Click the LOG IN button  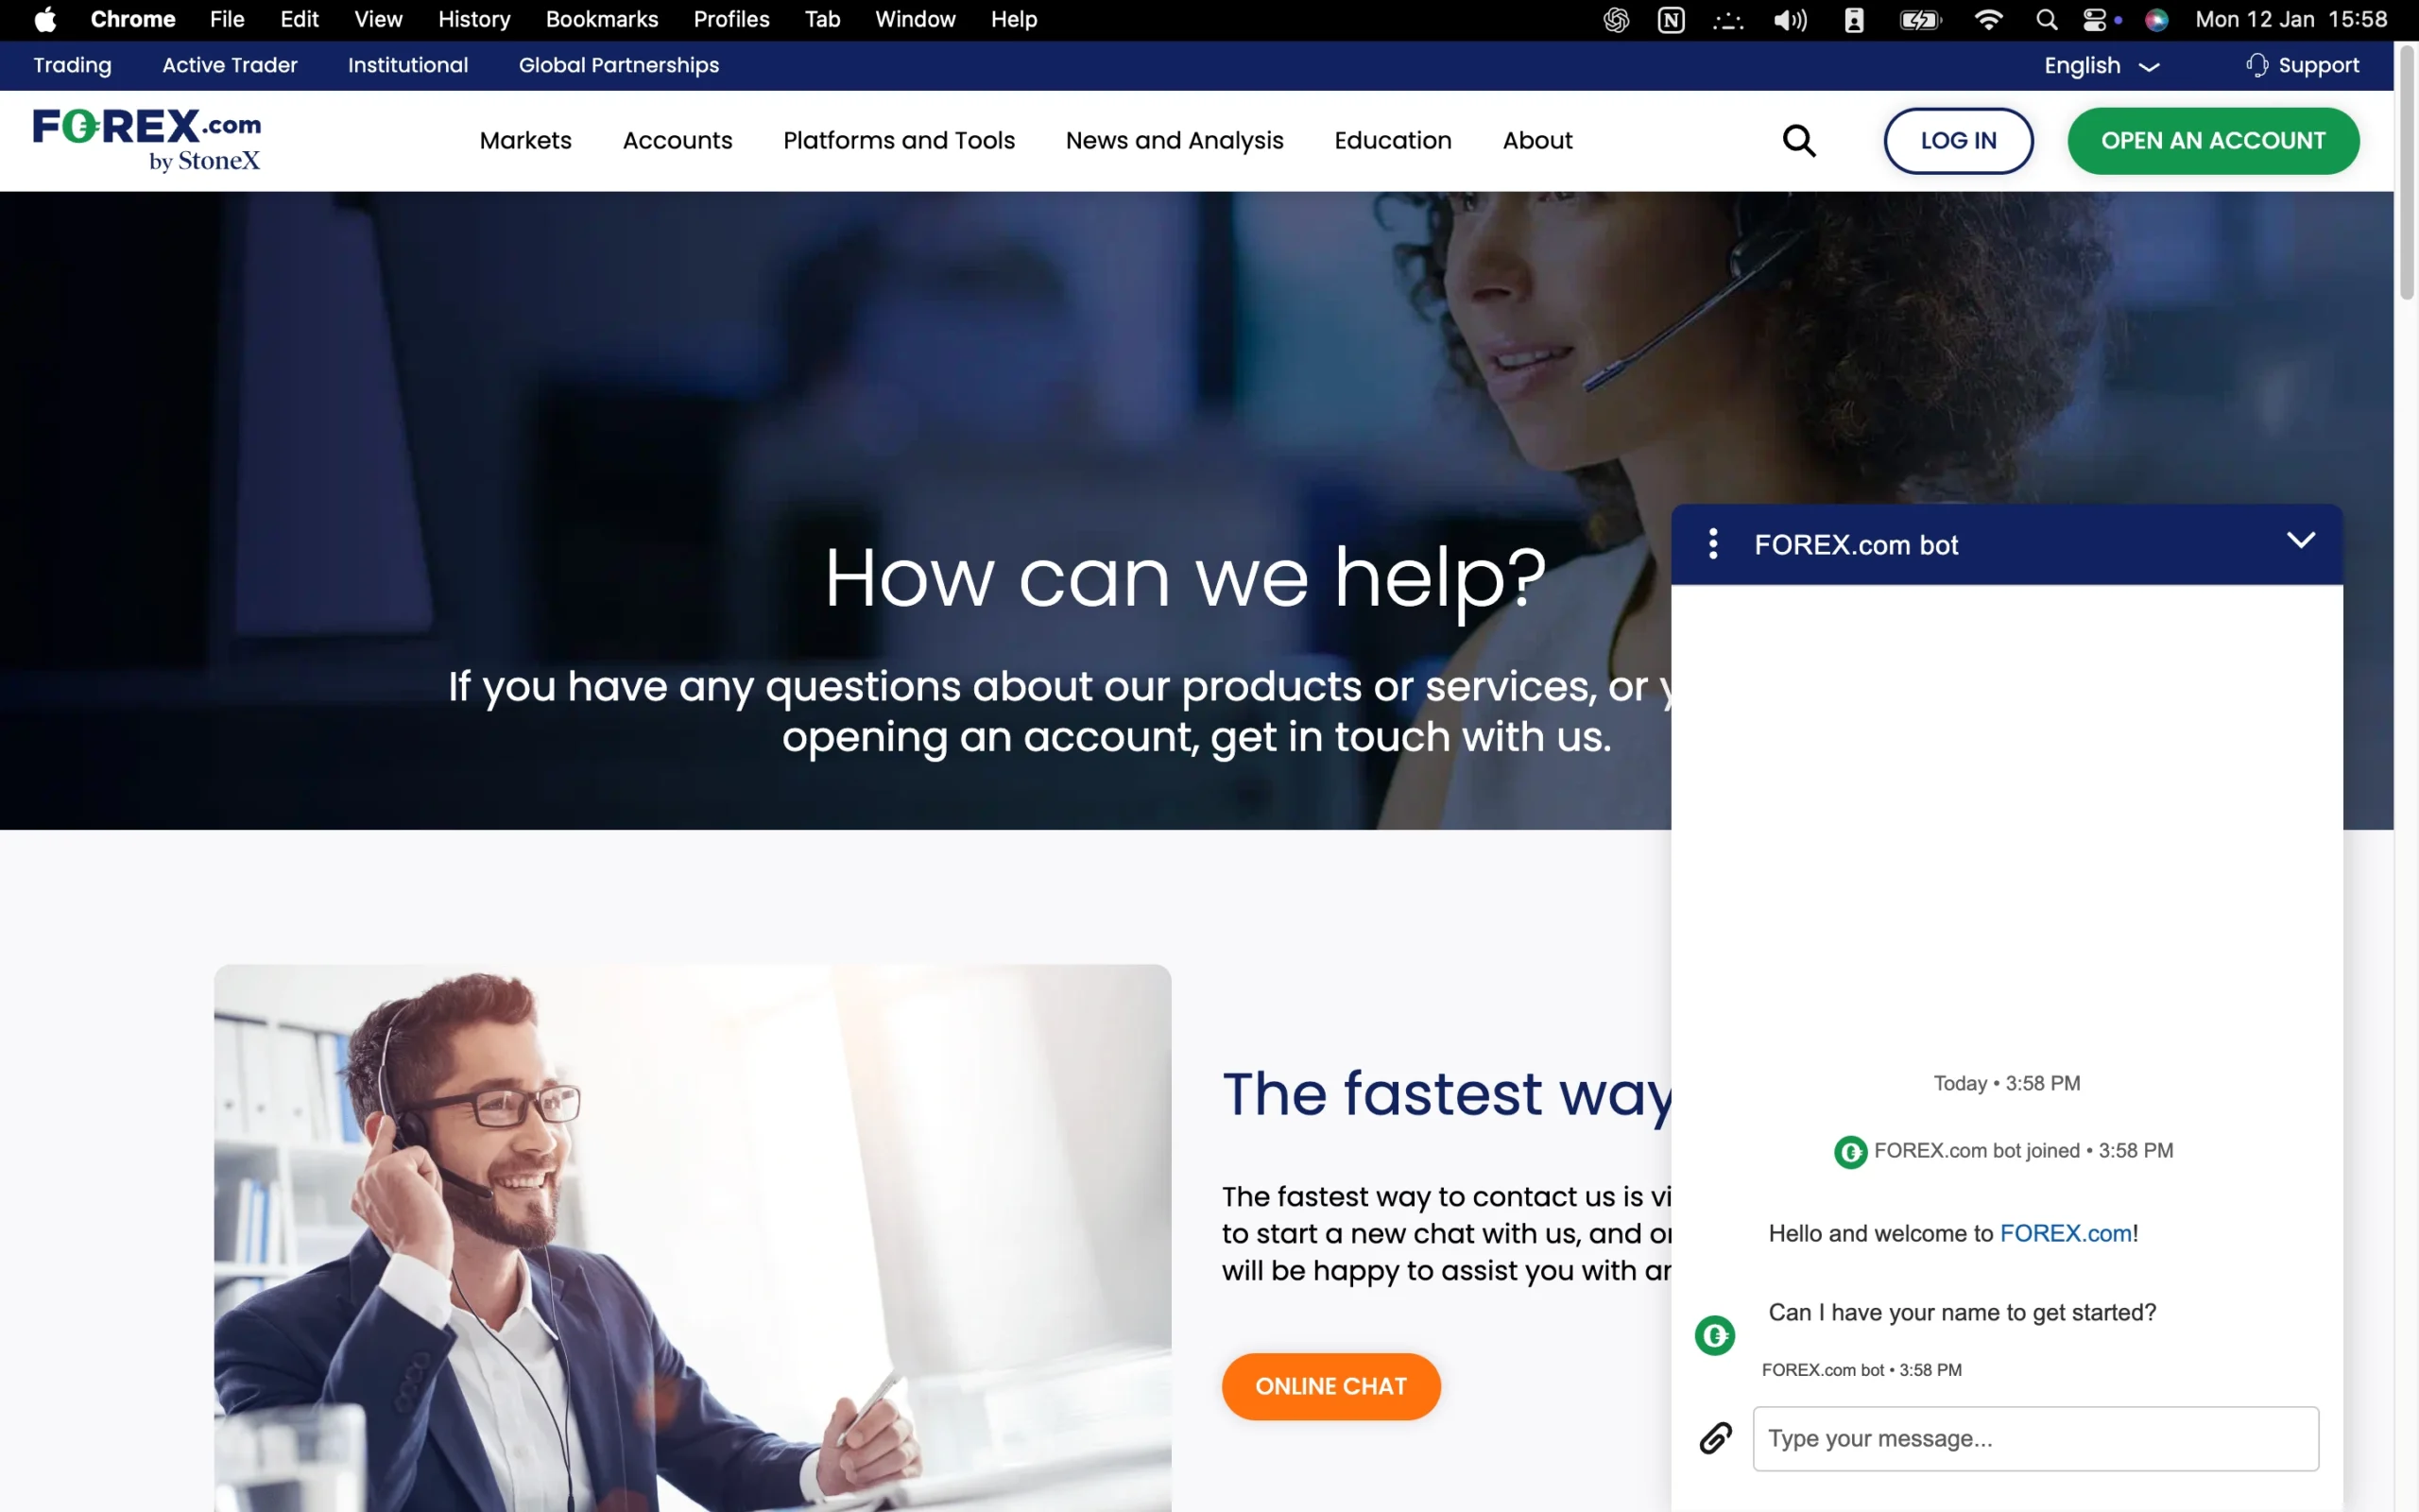[1958, 141]
